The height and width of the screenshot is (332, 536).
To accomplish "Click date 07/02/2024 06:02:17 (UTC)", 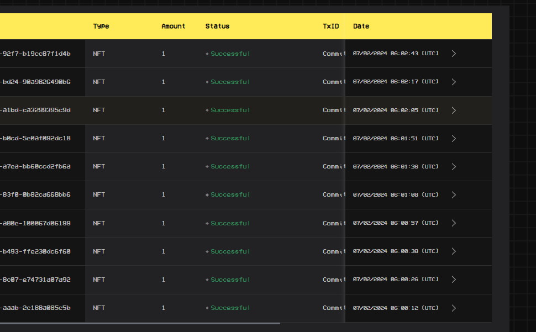I will (x=396, y=82).
